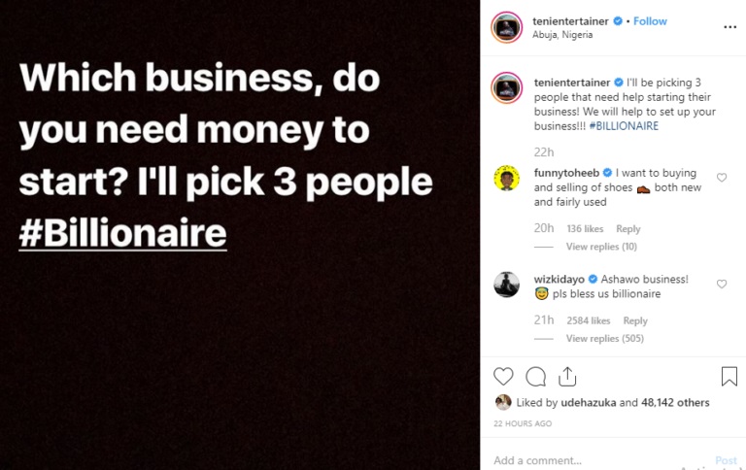Open funnytoheeb's profile avatar
The image size is (746, 470).
pyautogui.click(x=506, y=178)
